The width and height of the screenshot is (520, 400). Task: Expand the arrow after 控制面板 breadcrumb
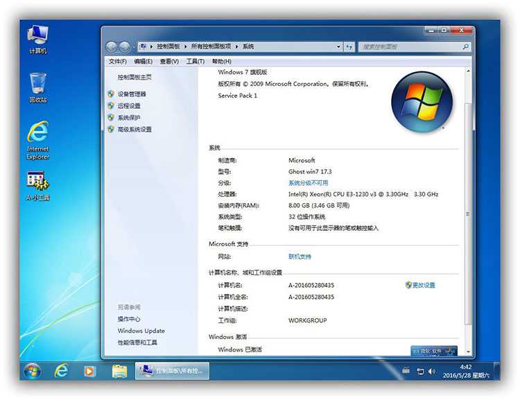click(185, 46)
